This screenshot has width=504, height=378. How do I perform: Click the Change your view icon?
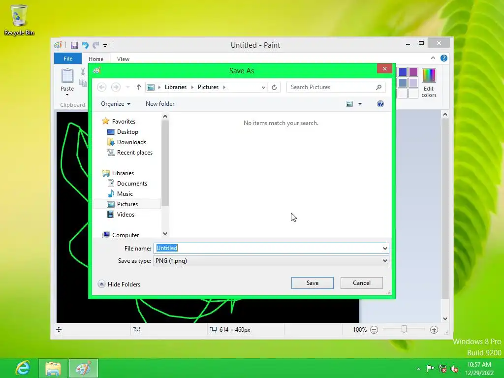(349, 104)
